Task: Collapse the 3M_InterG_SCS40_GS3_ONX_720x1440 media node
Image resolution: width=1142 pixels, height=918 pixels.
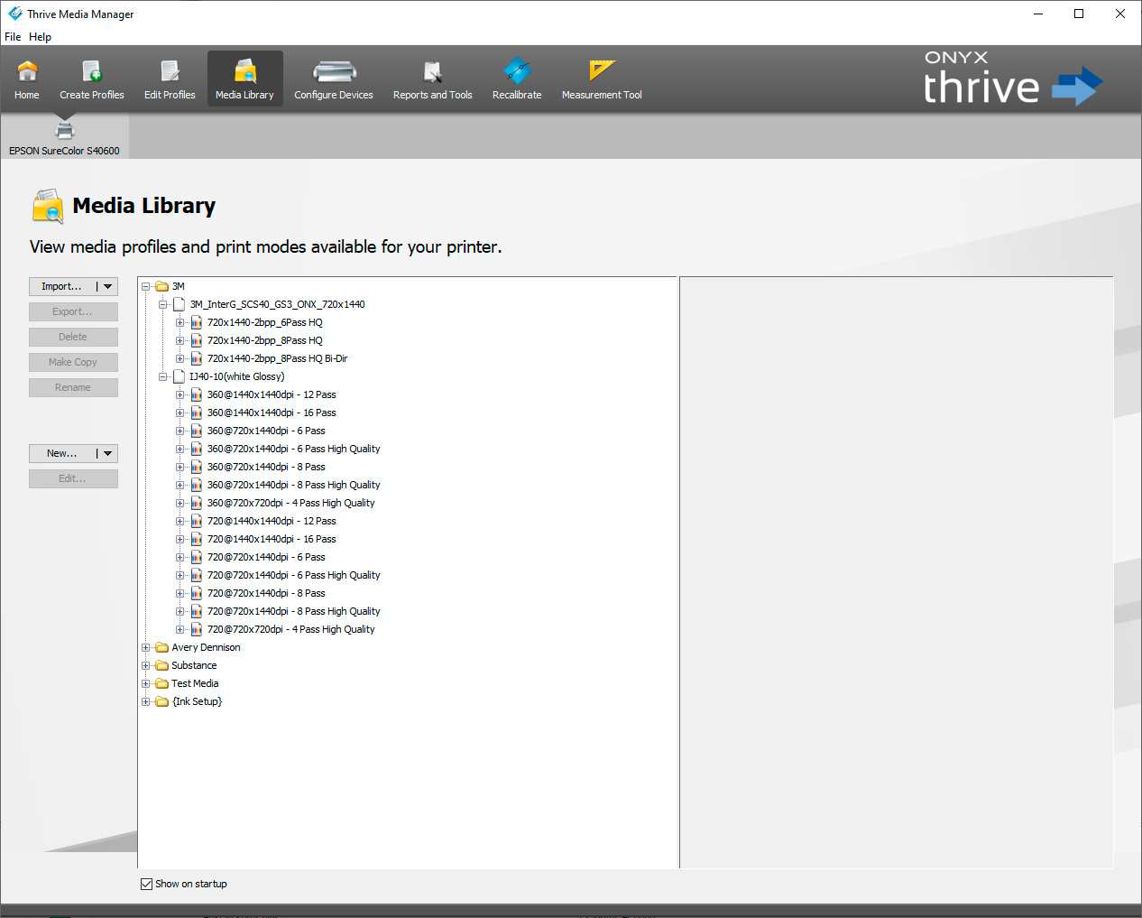Action: 163,304
